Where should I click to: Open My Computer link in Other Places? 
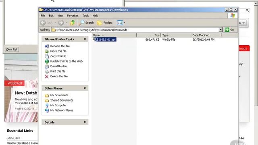pos(58,105)
